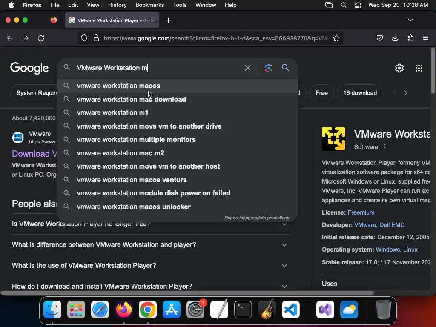Click the Firefox back arrow
Screen dimensions: 436x327
tap(10, 38)
